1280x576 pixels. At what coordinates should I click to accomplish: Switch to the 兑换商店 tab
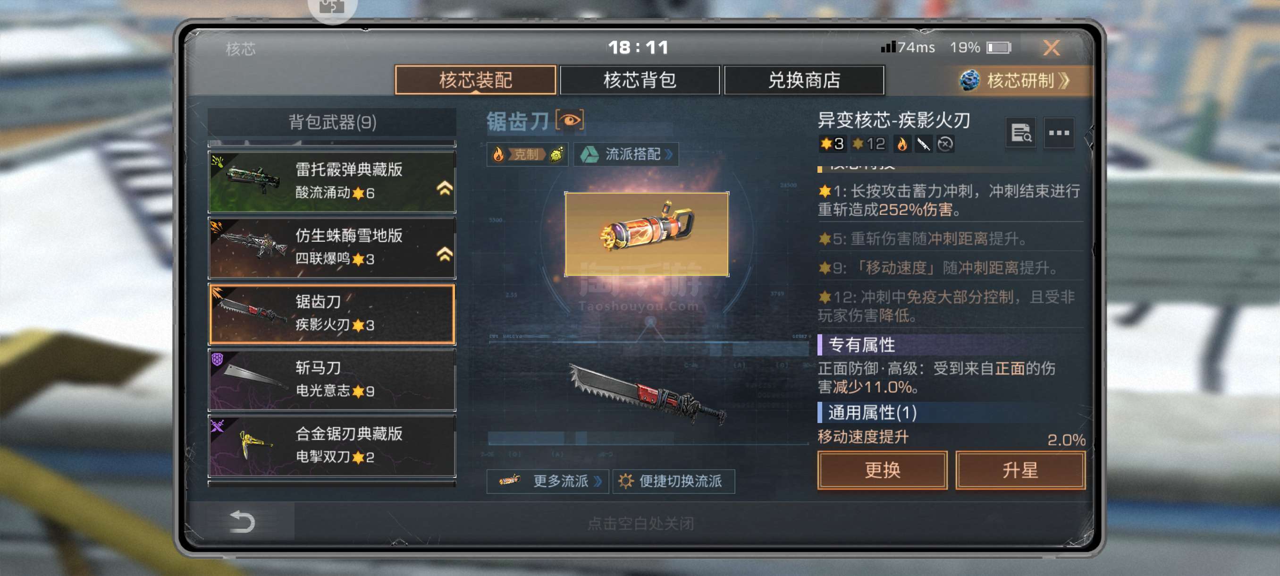(x=804, y=80)
